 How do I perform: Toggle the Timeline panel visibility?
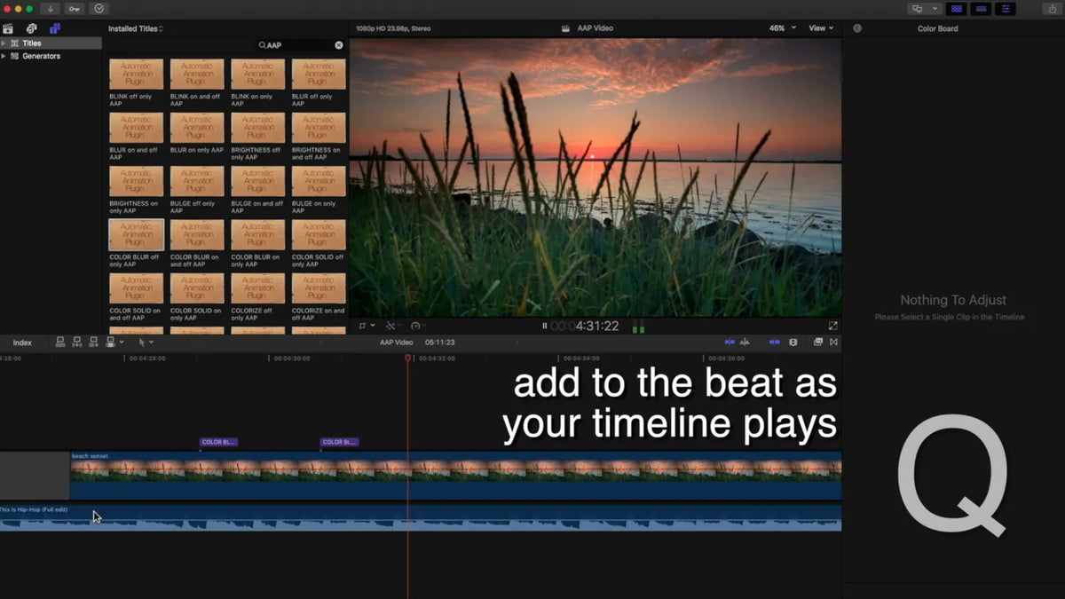tap(981, 8)
